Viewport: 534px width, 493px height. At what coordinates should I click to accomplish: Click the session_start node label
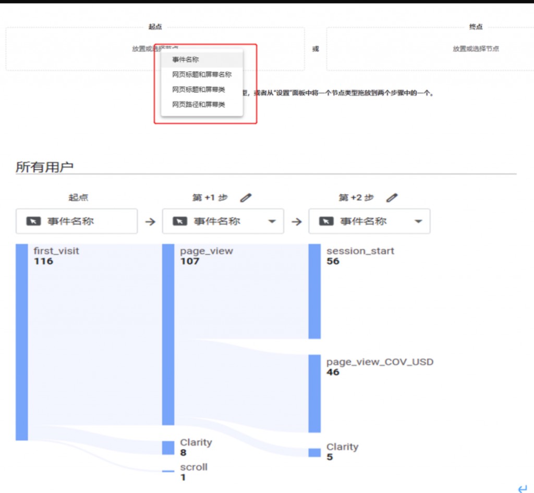click(360, 251)
